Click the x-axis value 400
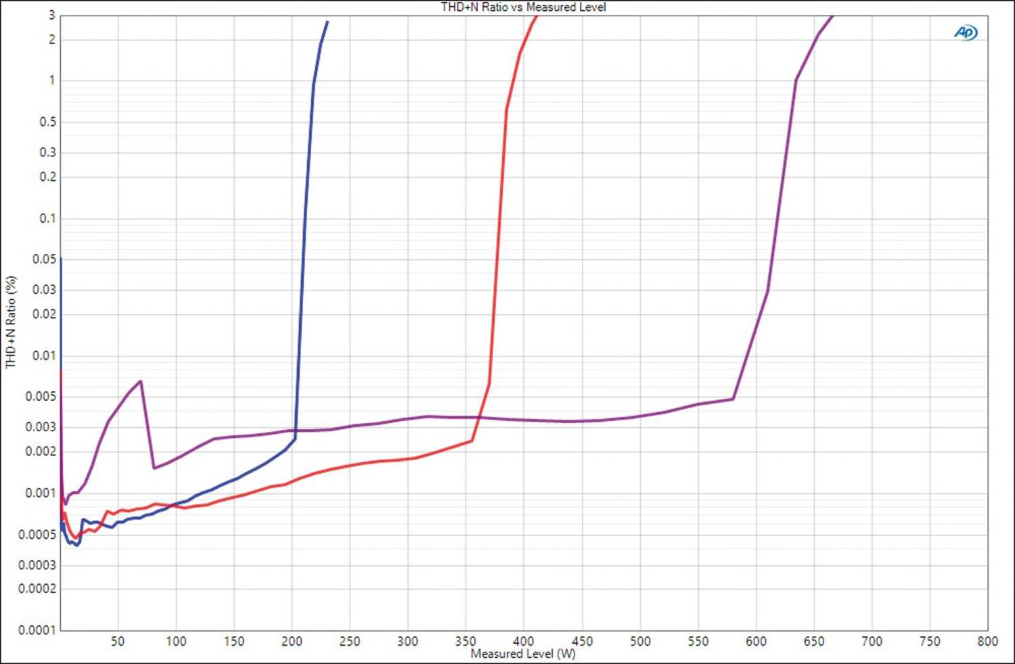This screenshot has width=1015, height=664. pos(524,641)
